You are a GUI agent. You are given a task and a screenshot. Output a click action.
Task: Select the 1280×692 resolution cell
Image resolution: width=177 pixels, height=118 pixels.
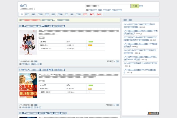(x=52, y=88)
